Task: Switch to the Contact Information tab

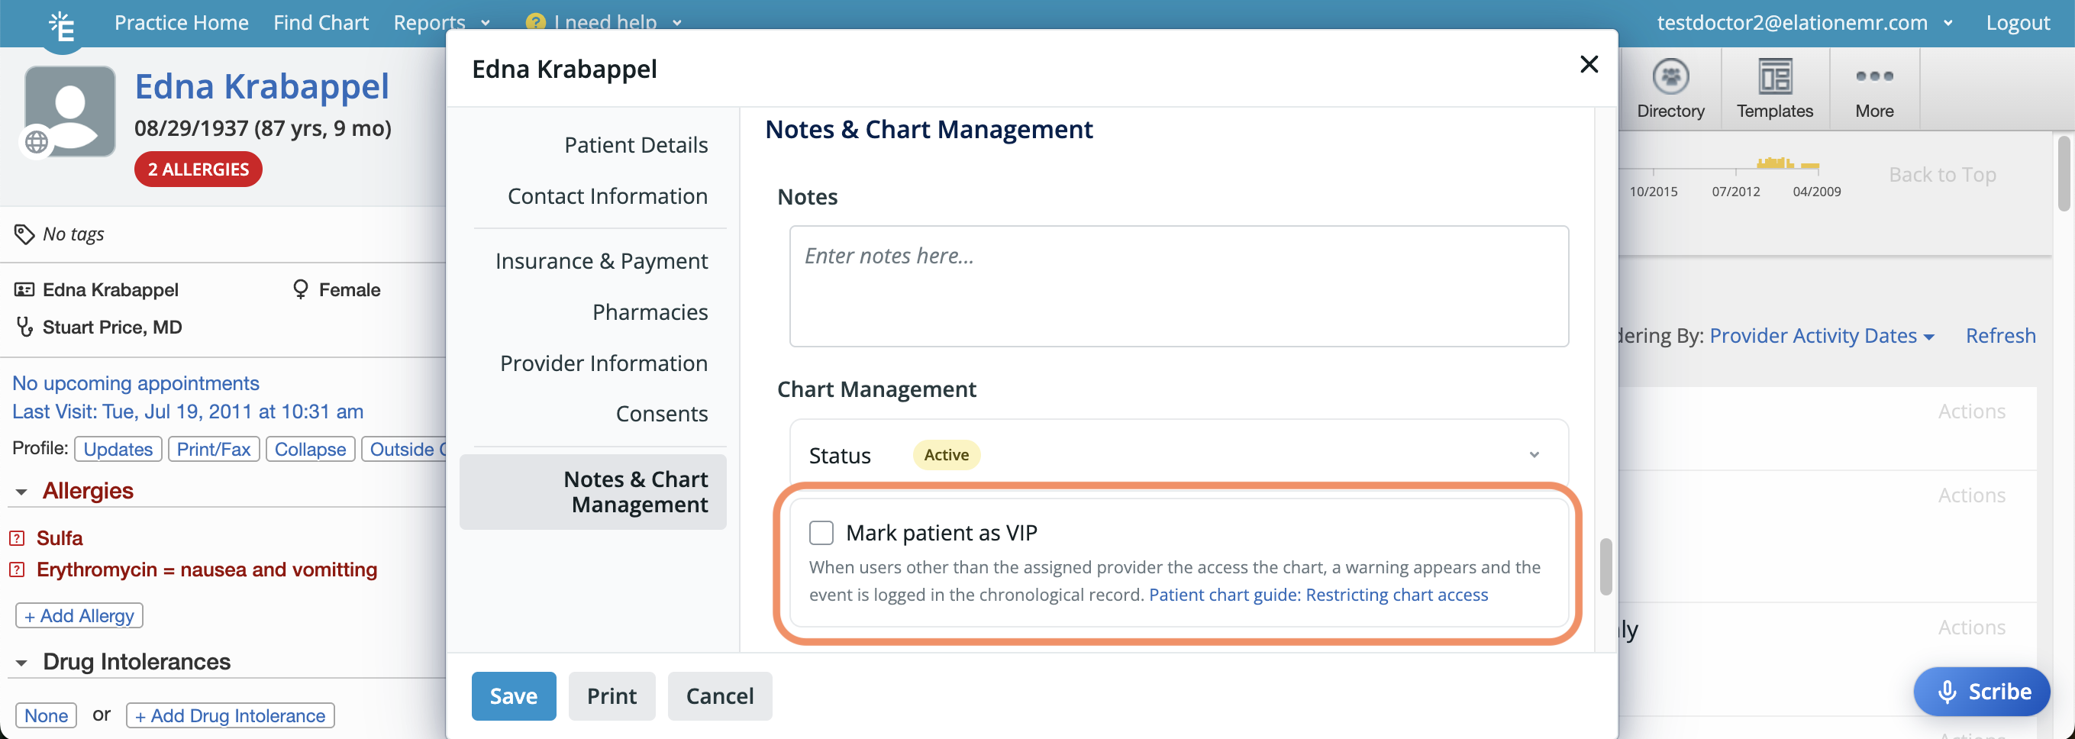Action: pos(608,196)
